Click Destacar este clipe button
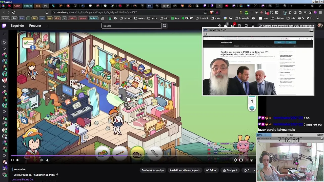This screenshot has width=324, height=182. point(153,170)
